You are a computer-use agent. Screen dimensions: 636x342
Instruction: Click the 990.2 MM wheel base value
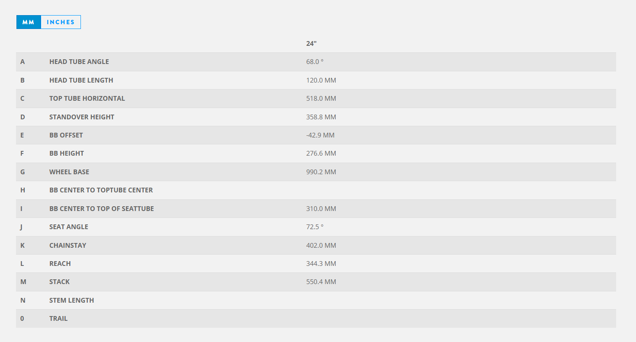pyautogui.click(x=321, y=172)
